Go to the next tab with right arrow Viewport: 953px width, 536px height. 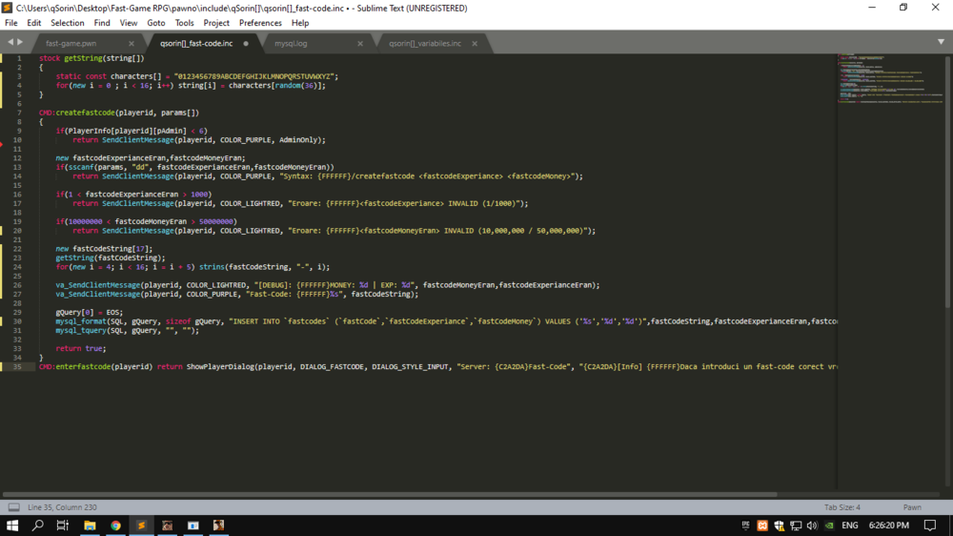[20, 42]
